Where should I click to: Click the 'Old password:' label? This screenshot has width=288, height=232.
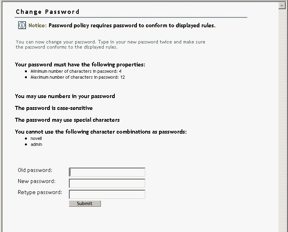click(x=35, y=170)
